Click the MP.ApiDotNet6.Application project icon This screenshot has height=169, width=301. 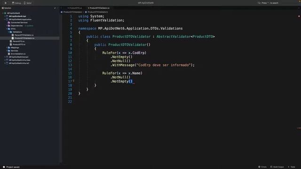coord(7,19)
